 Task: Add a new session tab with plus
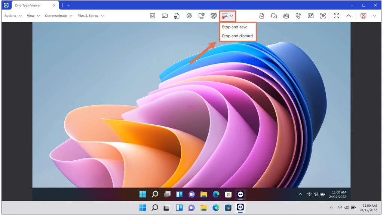click(68, 5)
